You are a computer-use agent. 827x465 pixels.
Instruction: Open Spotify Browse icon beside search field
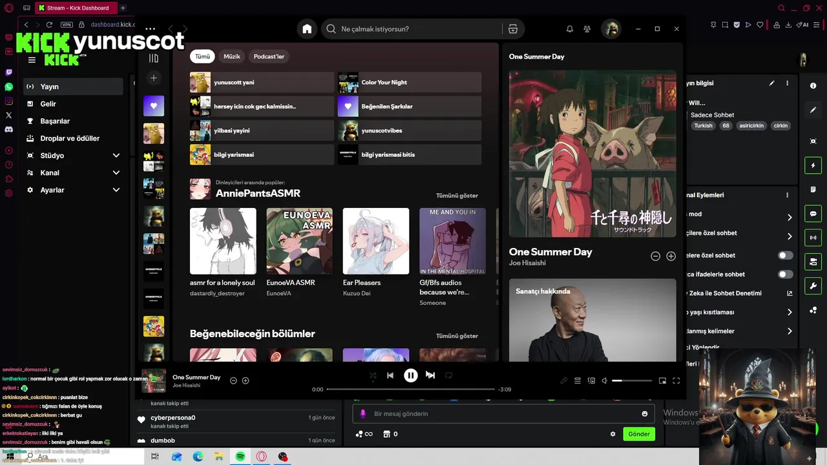(x=513, y=29)
